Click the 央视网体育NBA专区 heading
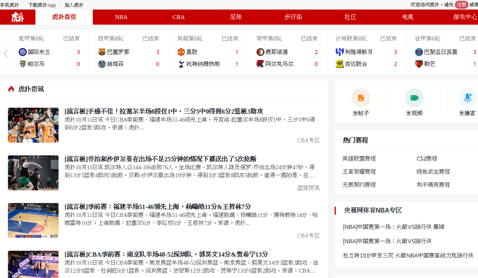Viewport: 478px width, 278px height. click(373, 210)
